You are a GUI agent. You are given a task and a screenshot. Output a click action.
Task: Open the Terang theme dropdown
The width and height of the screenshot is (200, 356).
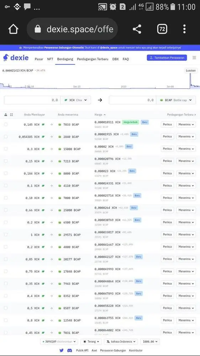click(91, 341)
